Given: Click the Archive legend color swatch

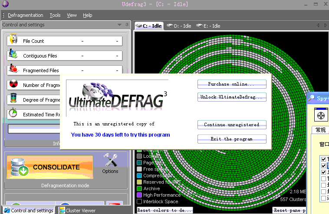Looking at the screenshot, I should point(139,188).
